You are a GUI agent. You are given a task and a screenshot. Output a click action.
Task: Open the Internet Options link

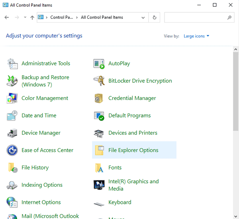(x=41, y=202)
